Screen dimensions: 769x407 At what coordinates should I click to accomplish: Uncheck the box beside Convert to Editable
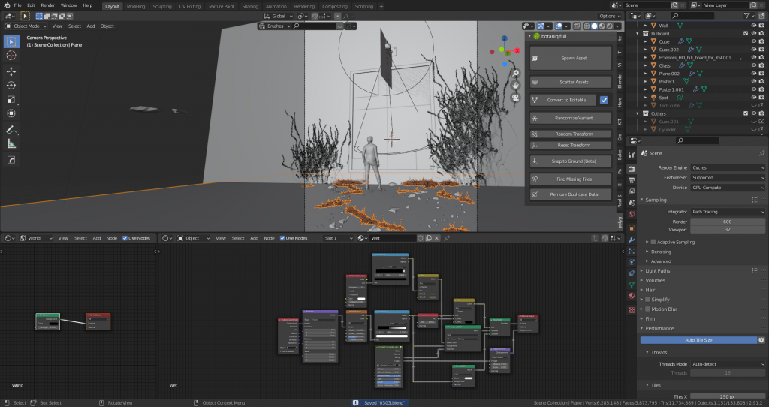tap(605, 100)
